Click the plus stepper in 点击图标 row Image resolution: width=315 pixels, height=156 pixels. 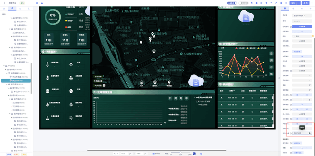pos(310,100)
